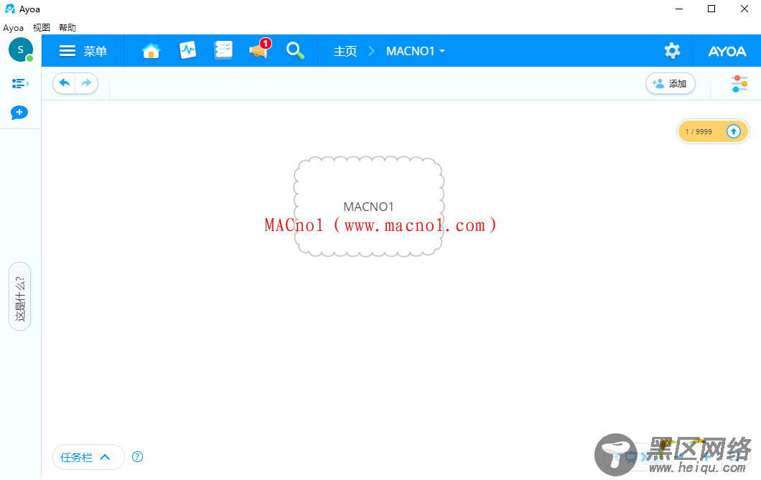Open settings gear icon

click(x=672, y=50)
